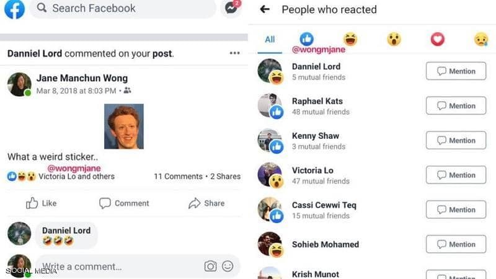496x279 pixels.
Task: Tap the camera icon in comment box
Action: (x=210, y=266)
